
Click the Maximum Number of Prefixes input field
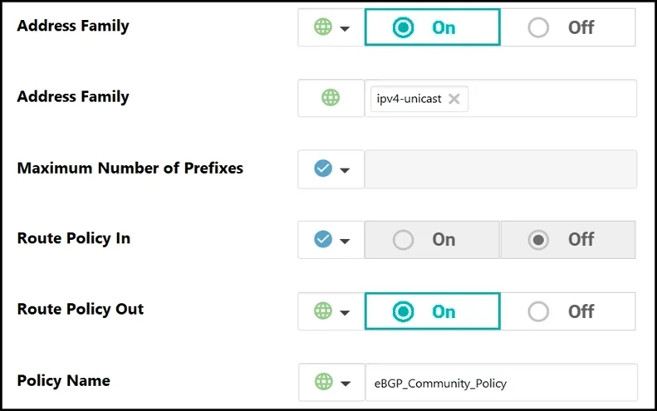pyautogui.click(x=501, y=169)
